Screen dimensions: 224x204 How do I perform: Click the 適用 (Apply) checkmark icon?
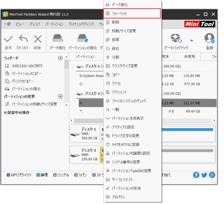8,39
